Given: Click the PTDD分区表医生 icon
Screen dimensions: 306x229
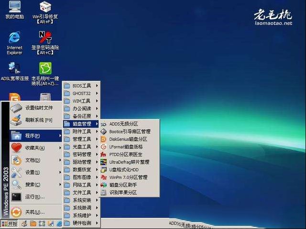Looking at the screenshot, I should click(x=103, y=155).
